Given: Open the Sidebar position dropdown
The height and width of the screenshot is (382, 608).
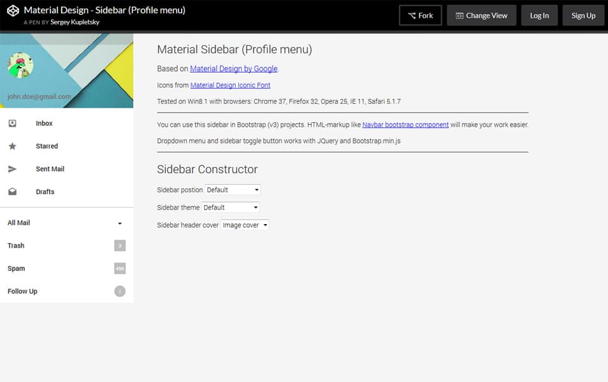Looking at the screenshot, I should point(232,189).
